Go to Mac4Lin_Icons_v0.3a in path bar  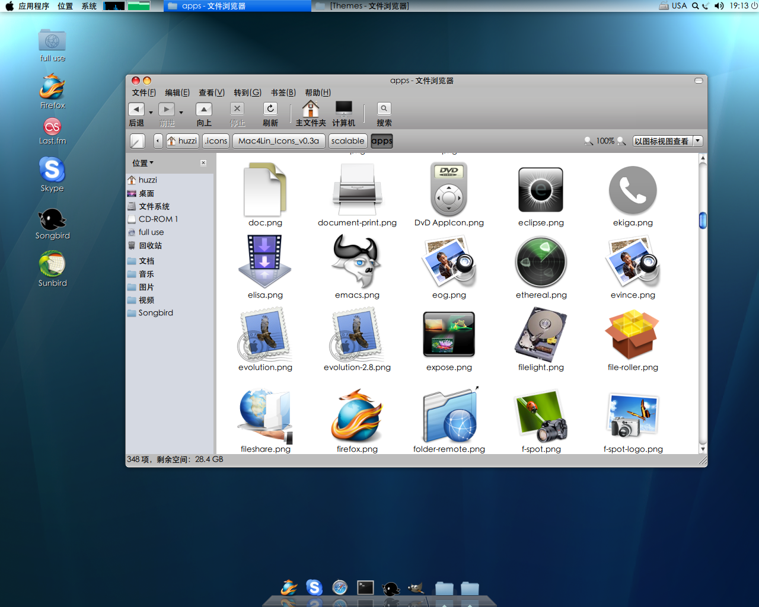point(279,141)
